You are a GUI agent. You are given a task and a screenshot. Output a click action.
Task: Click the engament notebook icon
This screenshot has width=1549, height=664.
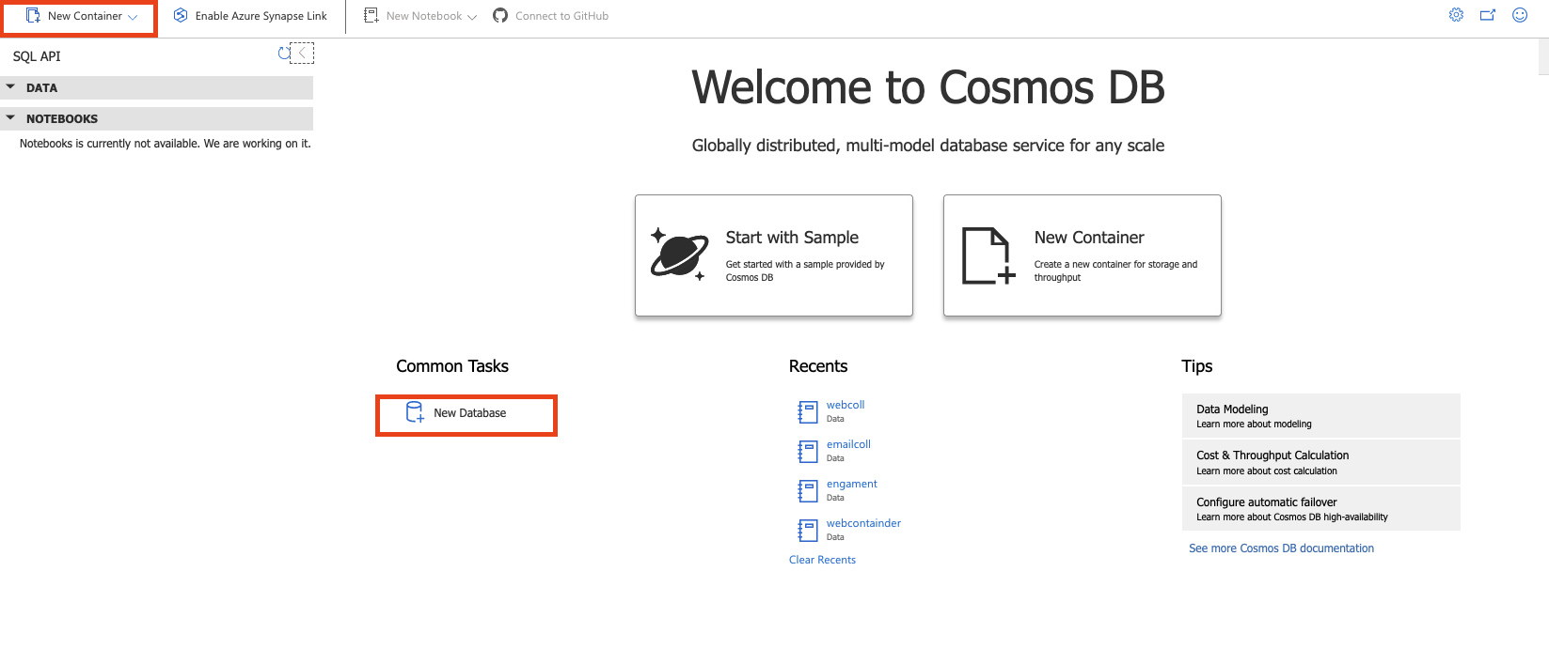pos(808,490)
